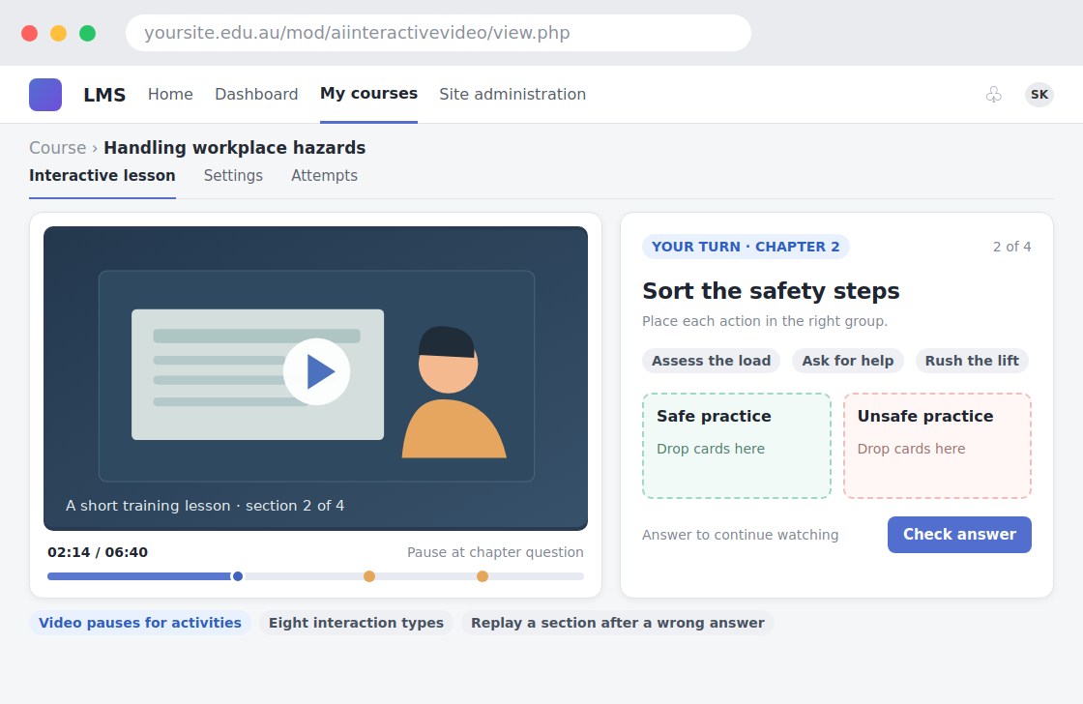Pick the Ask for help card

coord(847,361)
